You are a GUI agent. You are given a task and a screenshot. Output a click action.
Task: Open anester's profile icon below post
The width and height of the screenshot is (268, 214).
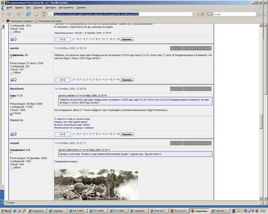(12, 80)
